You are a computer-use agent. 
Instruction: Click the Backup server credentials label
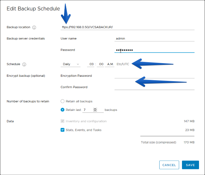coord(26,39)
